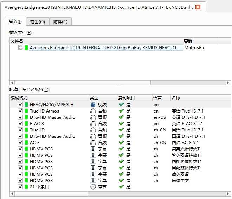Uncheck the 简英双语特效T1 subtitle track
Image resolution: width=232 pixels, height=199 pixels.
click(x=20, y=149)
